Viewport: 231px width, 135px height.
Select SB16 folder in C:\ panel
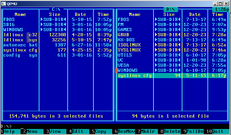(9, 24)
